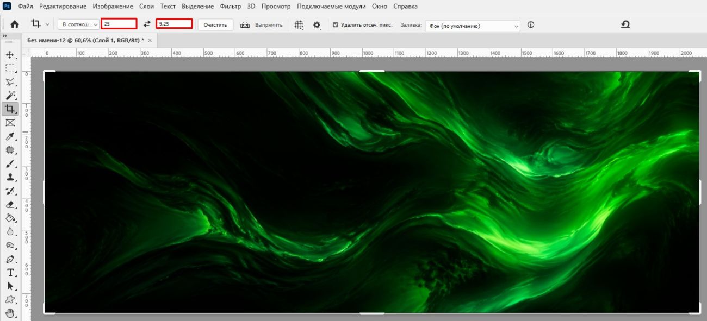The width and height of the screenshot is (707, 321).
Task: Open the 'В соотнош...' ratio preset dropdown
Action: (x=78, y=24)
